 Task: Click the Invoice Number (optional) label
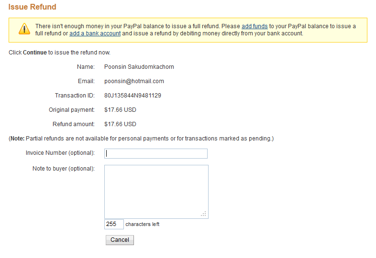click(x=60, y=153)
